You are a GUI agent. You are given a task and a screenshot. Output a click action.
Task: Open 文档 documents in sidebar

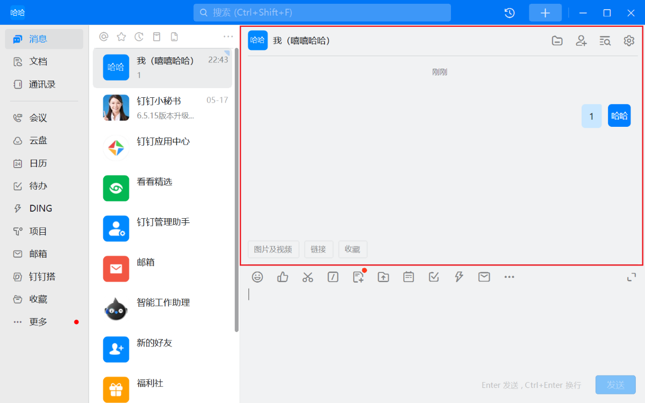pyautogui.click(x=44, y=61)
